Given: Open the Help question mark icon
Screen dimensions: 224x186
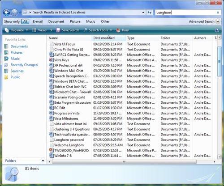Looking at the screenshot, I should coord(217,30).
